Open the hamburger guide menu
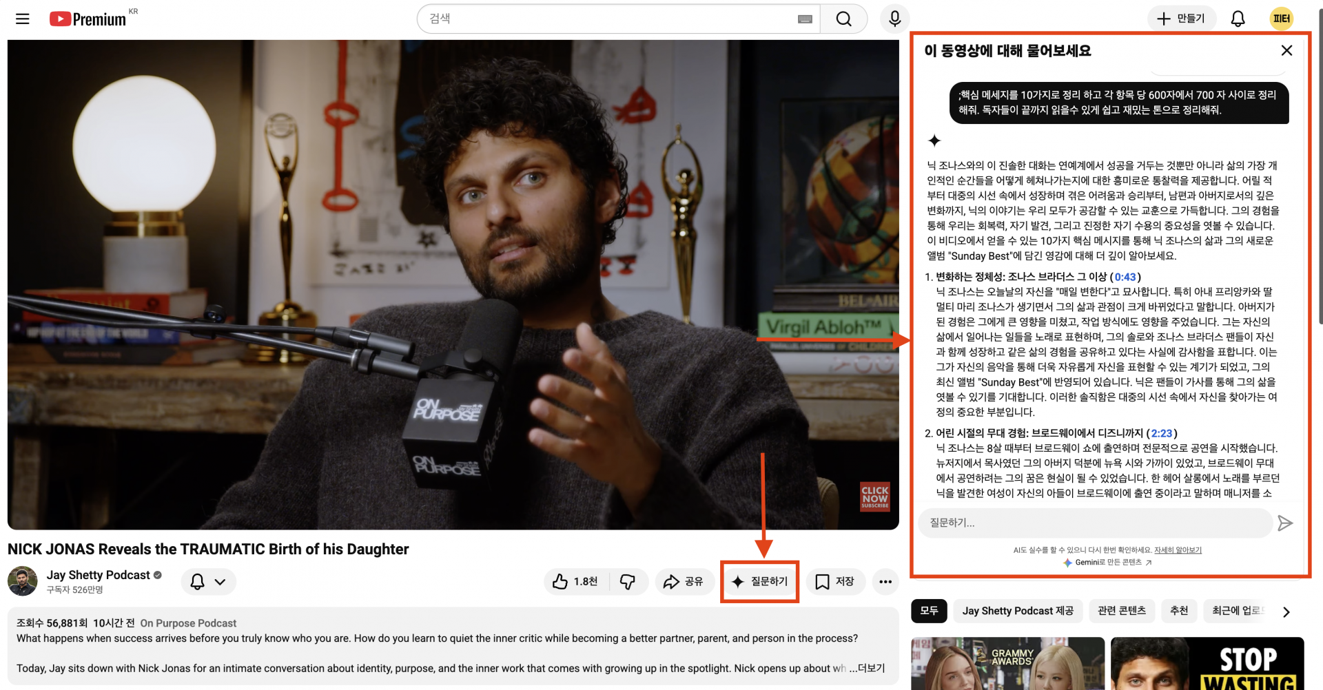 click(x=23, y=19)
